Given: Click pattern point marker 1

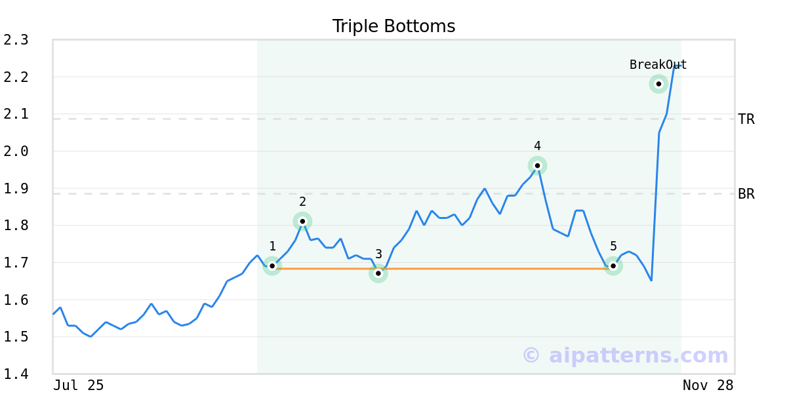Looking at the screenshot, I should (272, 265).
